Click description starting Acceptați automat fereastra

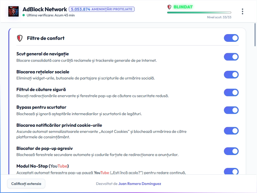101,173
